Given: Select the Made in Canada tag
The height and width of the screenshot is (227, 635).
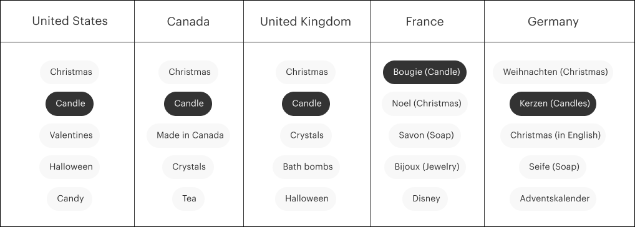Looking at the screenshot, I should pyautogui.click(x=188, y=135).
